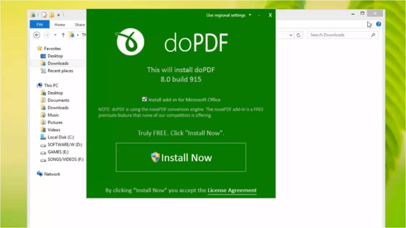Go back in Explorer navigation
The height and width of the screenshot is (228, 406).
click(37, 35)
